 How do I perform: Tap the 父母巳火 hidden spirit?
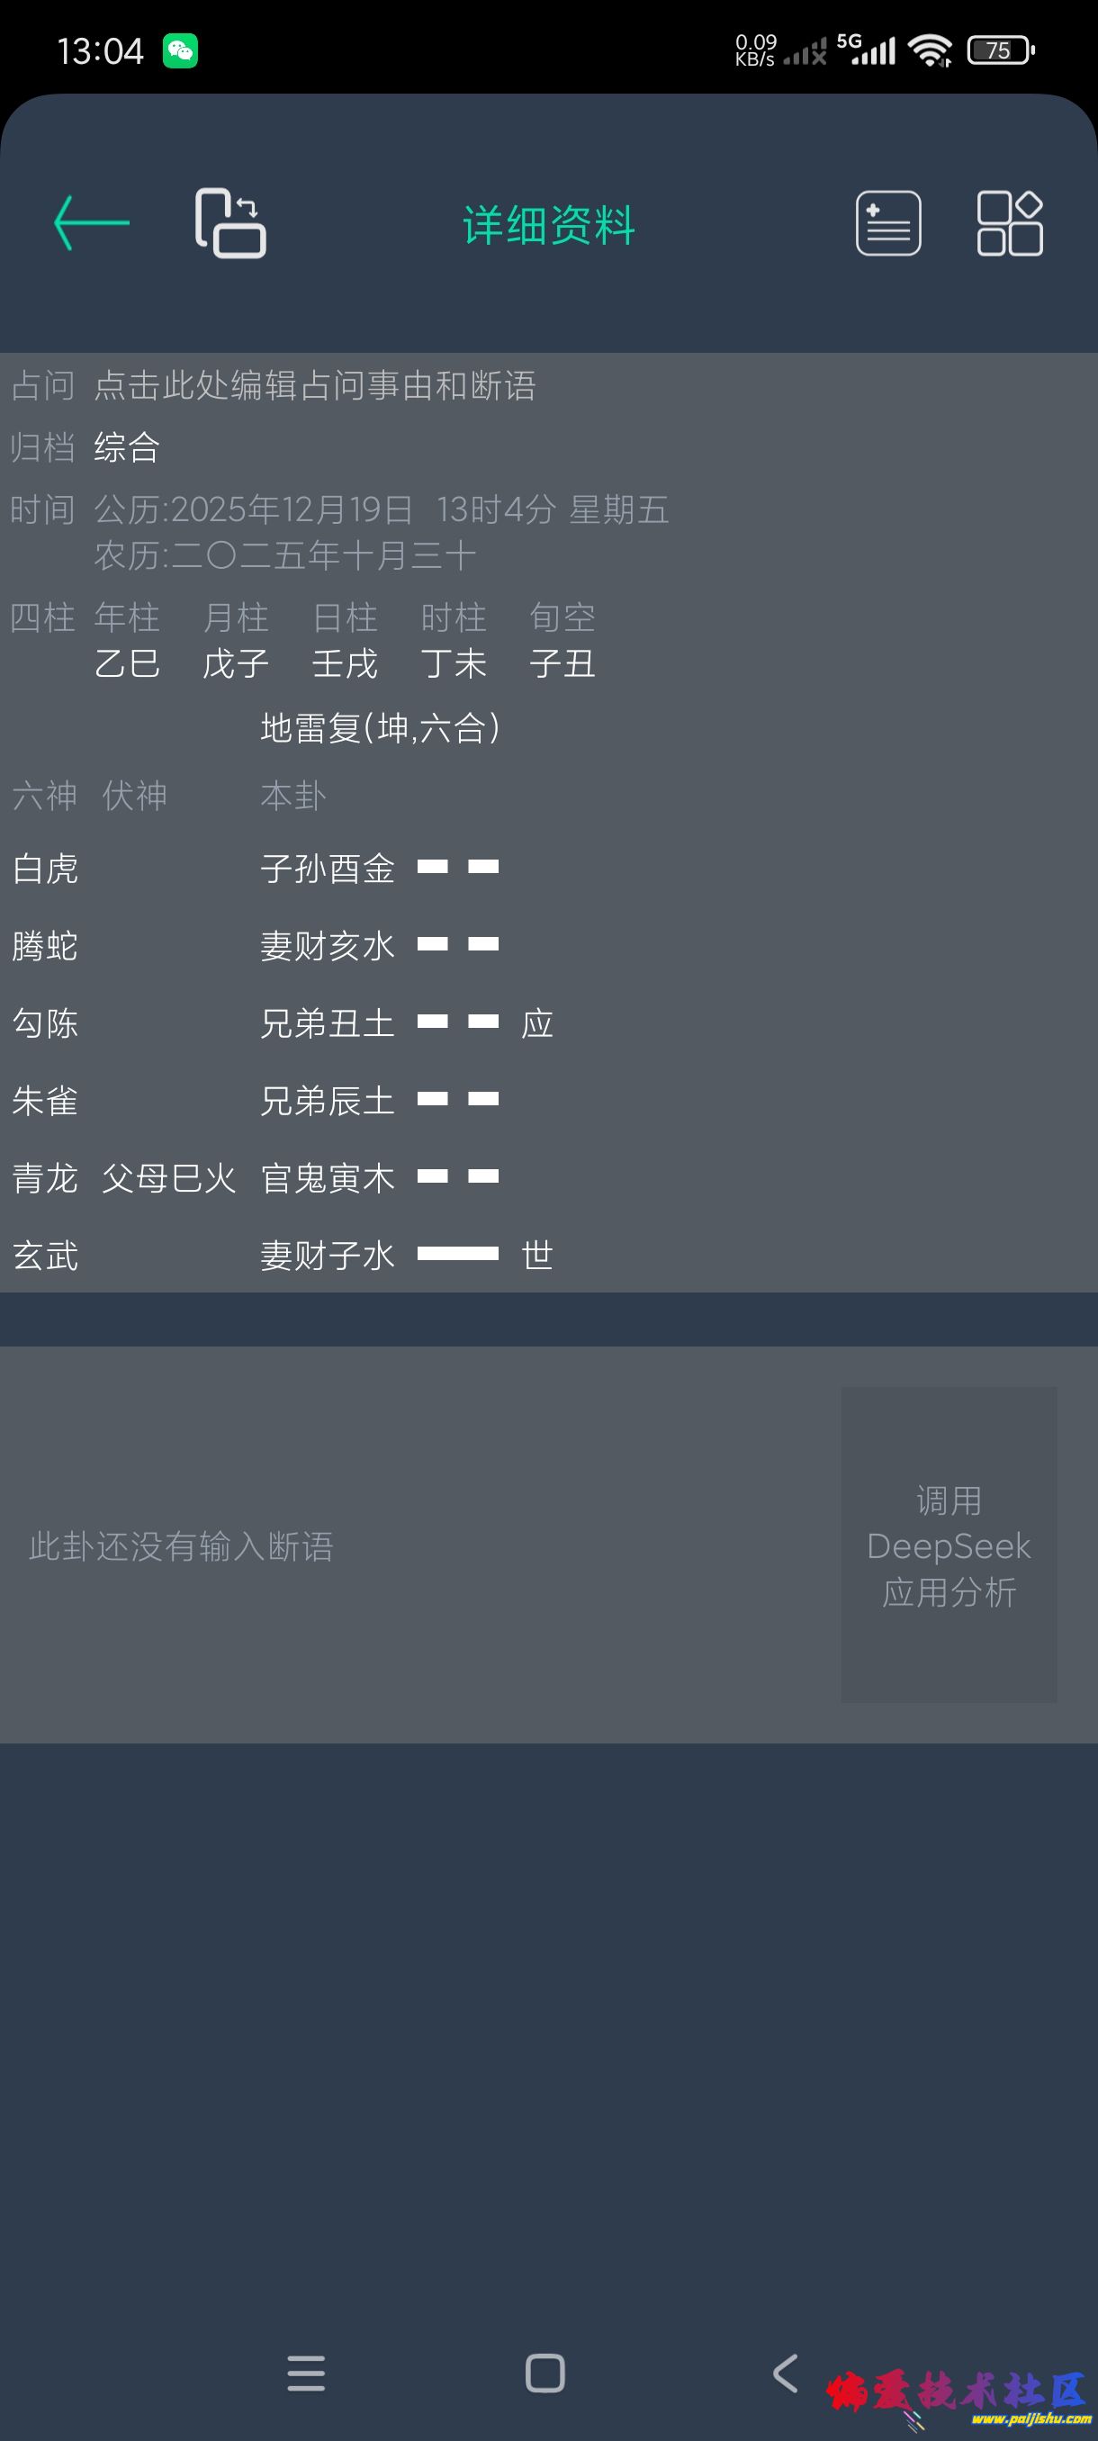(168, 1178)
